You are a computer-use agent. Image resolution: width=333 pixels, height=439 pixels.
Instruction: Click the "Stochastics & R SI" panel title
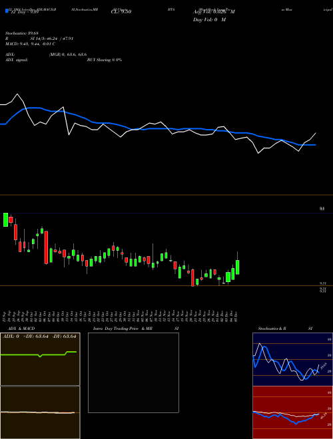pyautogui.click(x=285, y=329)
